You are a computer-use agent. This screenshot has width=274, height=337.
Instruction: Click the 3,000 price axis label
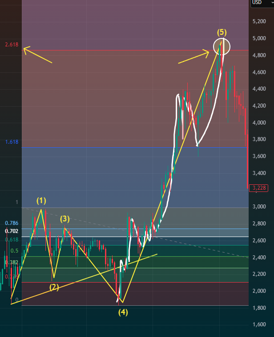[x=259, y=207]
